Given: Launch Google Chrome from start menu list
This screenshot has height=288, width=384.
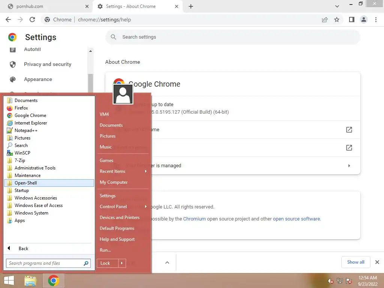Looking at the screenshot, I should pos(49,115).
